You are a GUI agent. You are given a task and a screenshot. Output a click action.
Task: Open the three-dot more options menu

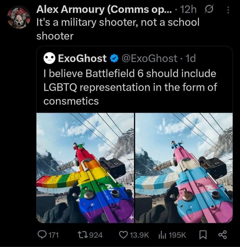(x=228, y=10)
